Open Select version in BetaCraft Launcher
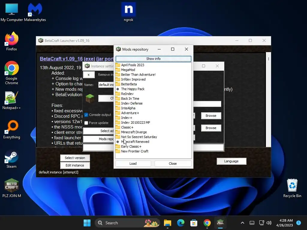Image resolution: width=307 pixels, height=230 pixels. (x=75, y=158)
